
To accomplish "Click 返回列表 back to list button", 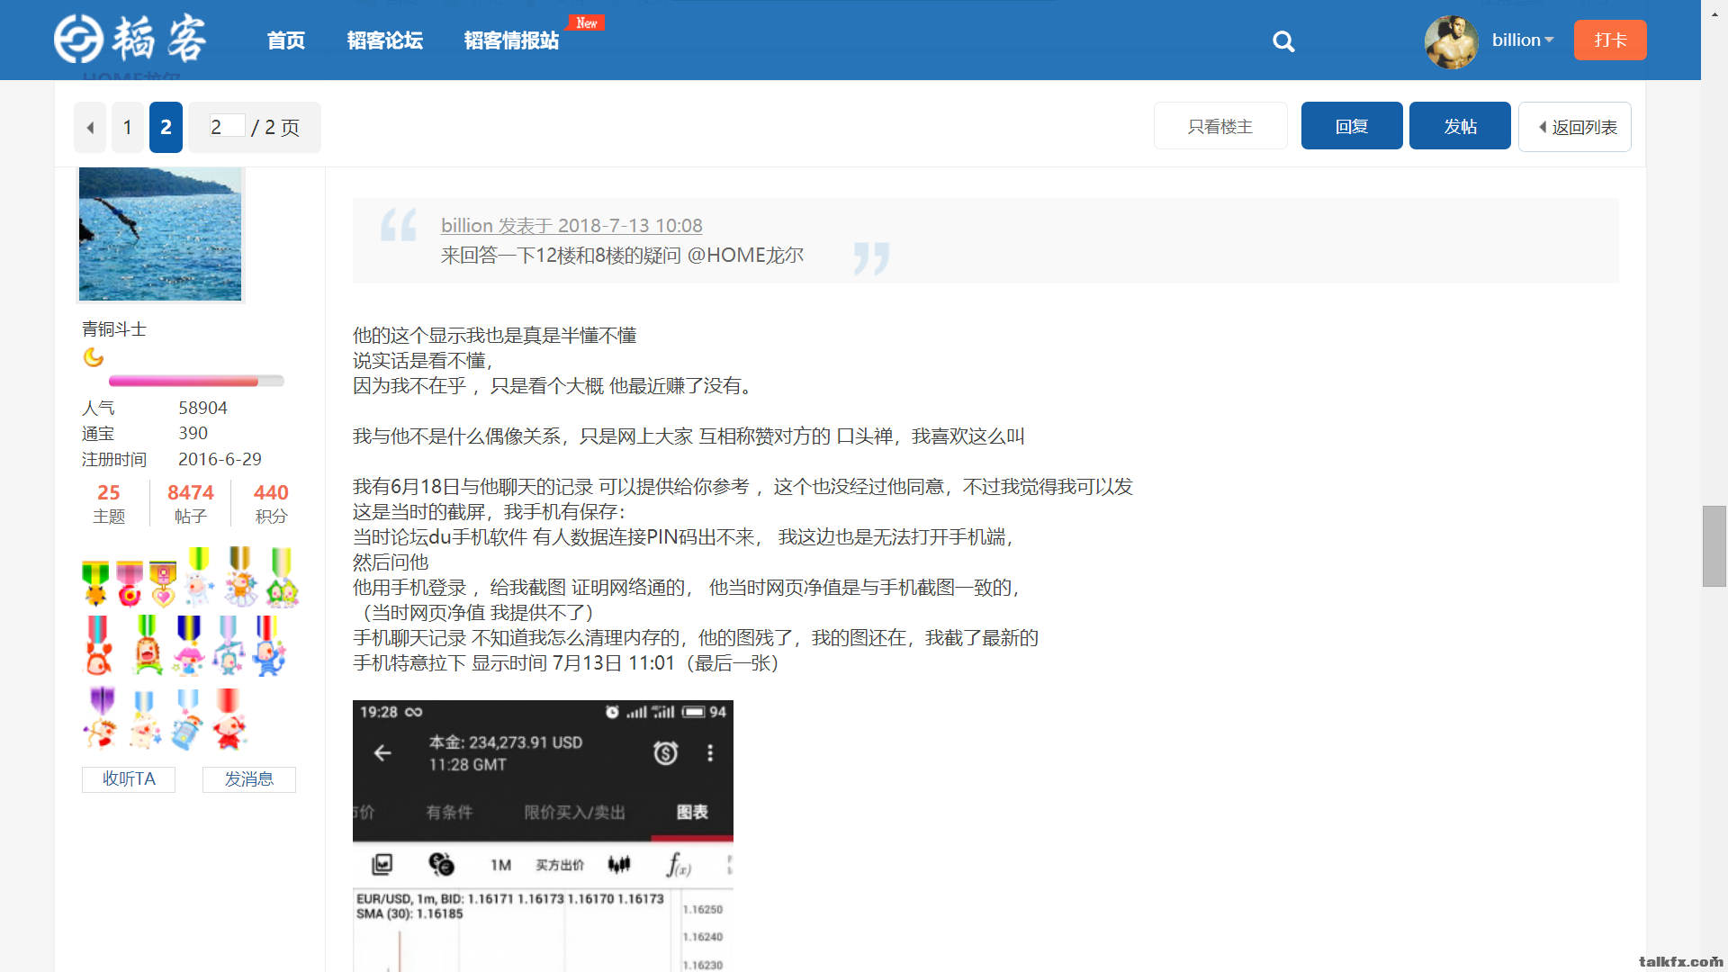I will [1575, 127].
